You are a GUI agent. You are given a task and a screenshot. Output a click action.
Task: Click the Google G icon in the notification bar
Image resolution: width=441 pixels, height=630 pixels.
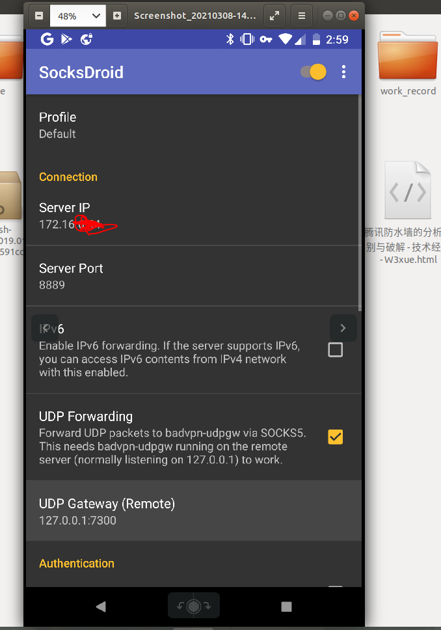pyautogui.click(x=46, y=39)
